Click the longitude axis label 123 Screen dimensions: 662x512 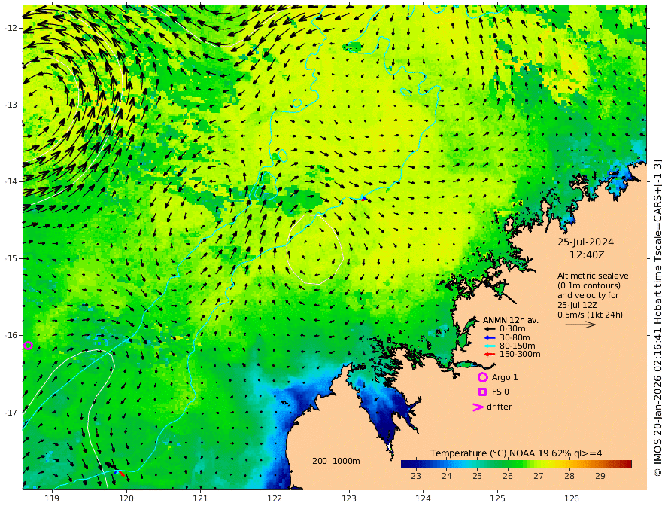tap(349, 498)
